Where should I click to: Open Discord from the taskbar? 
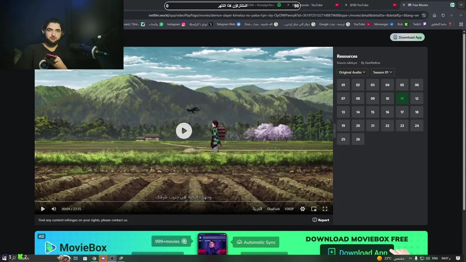click(x=103, y=258)
